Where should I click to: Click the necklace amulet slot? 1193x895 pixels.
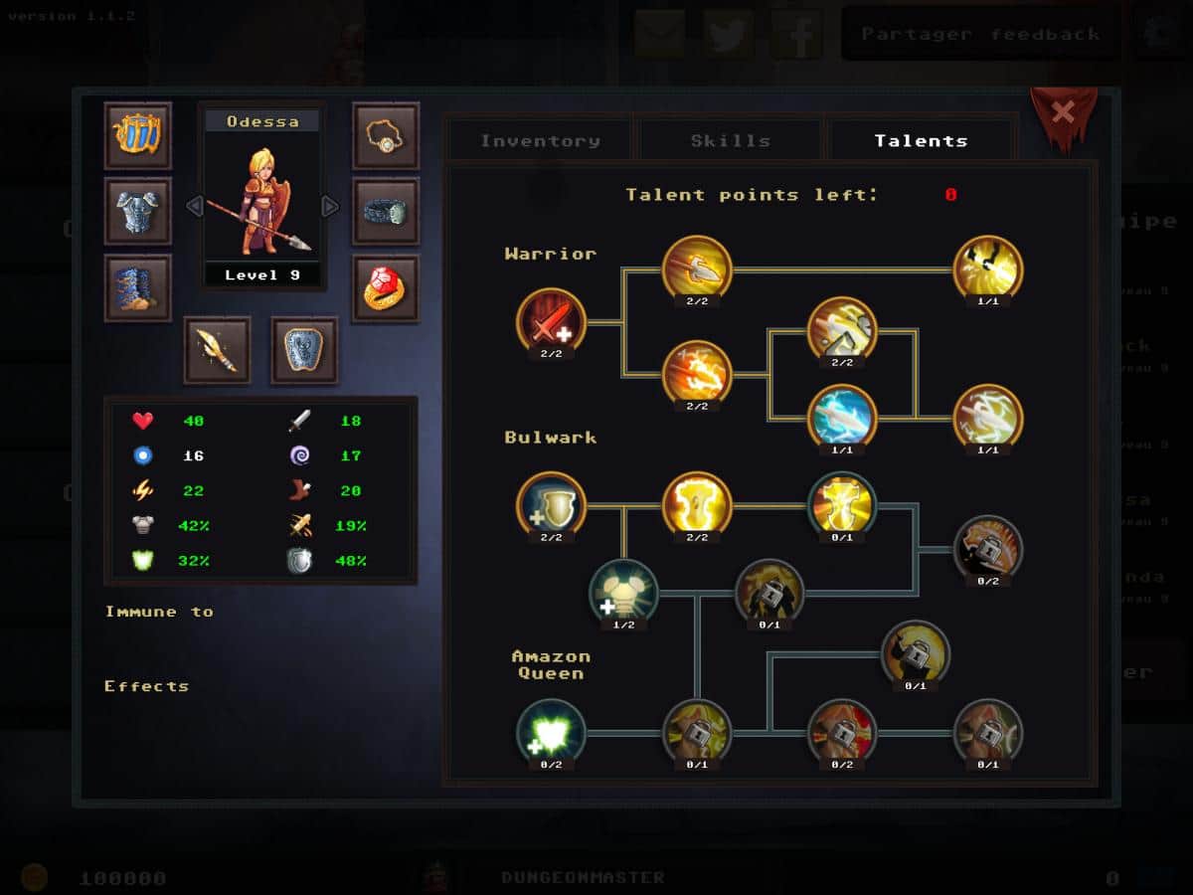coord(386,135)
